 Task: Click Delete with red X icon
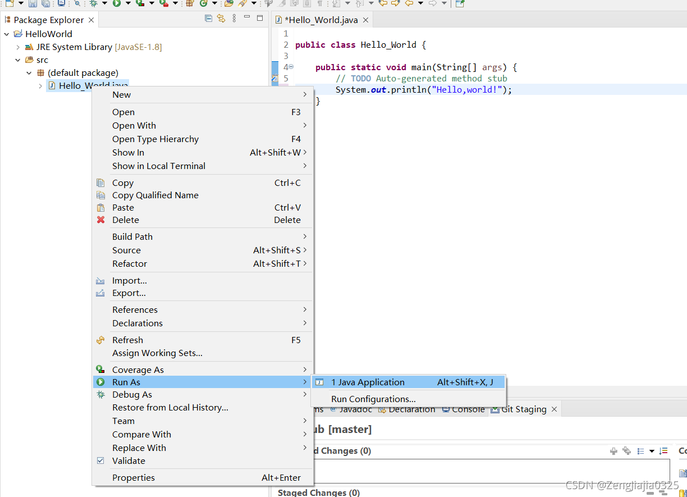coord(203,220)
